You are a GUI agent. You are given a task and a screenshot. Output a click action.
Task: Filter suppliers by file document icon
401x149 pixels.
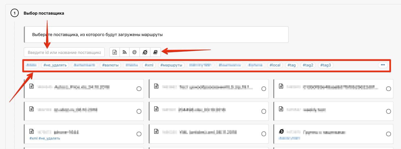(x=115, y=52)
